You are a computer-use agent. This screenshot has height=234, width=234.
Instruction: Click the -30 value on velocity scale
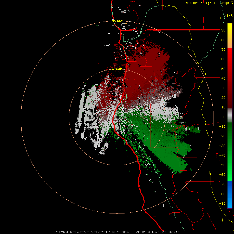click(222, 146)
